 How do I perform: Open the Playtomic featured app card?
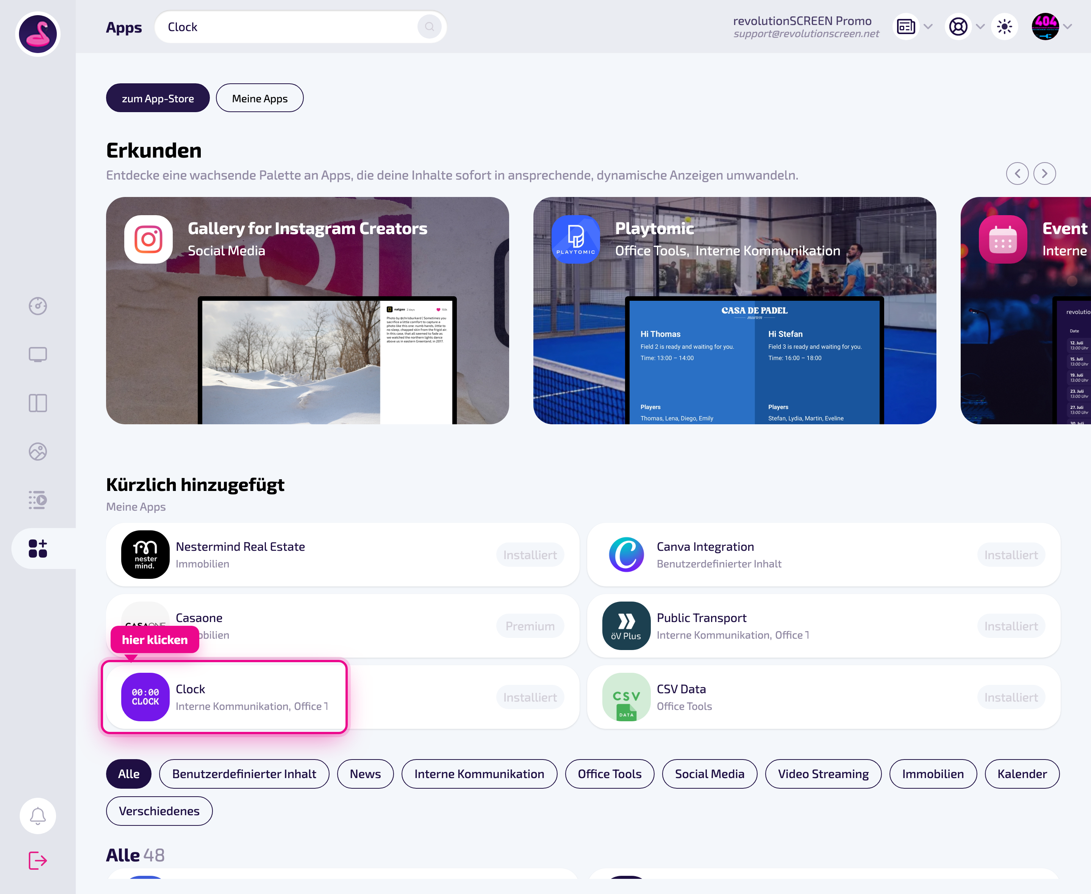[734, 311]
